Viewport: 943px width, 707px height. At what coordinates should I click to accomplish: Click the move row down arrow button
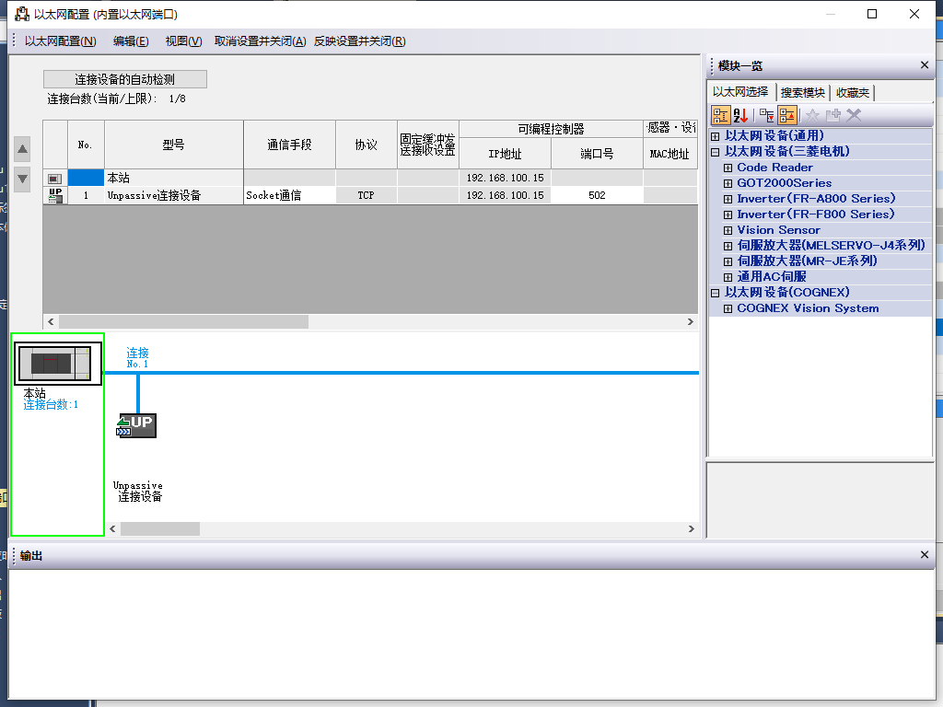coord(23,178)
